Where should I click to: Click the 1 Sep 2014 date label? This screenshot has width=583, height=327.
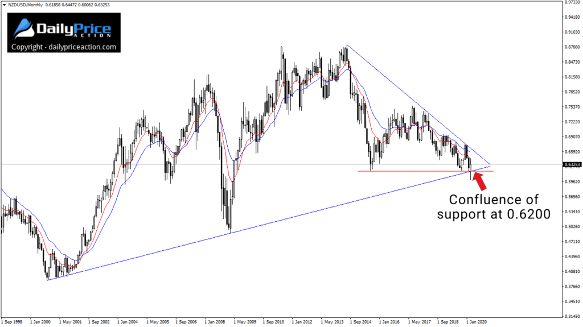point(360,322)
